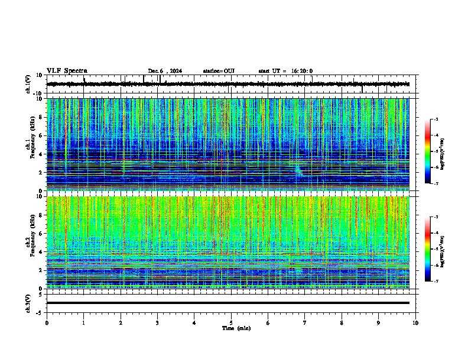Click the time axis tick label "3"
The height and width of the screenshot is (362, 468).
coord(157,323)
